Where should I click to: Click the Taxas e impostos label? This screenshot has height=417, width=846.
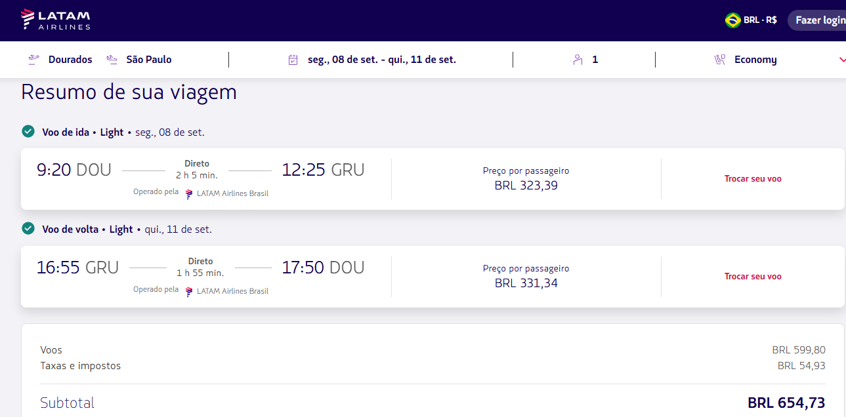[x=81, y=366]
